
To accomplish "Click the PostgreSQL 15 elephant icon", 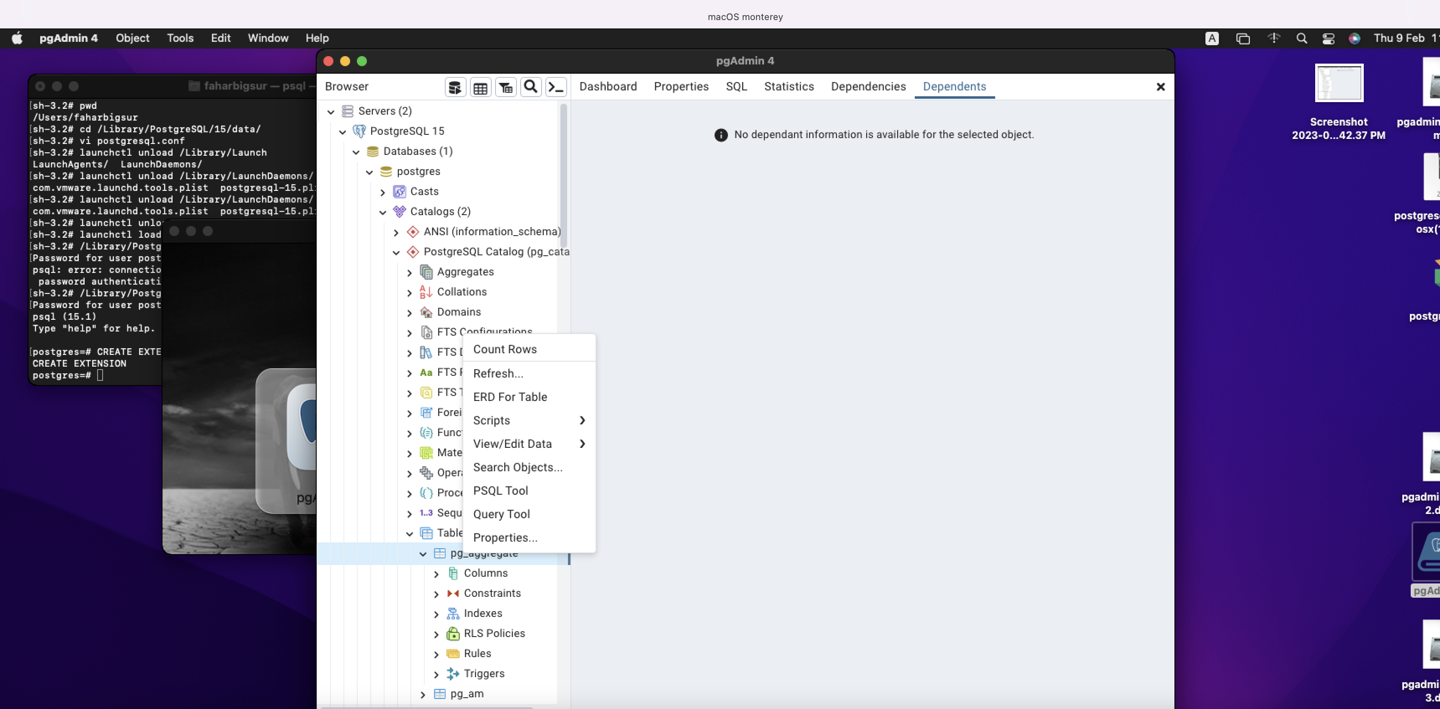I will [x=359, y=131].
